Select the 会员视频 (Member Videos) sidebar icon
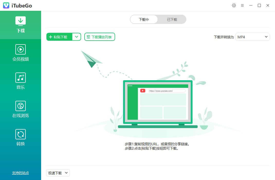This screenshot has height=180, width=275. pos(20,53)
